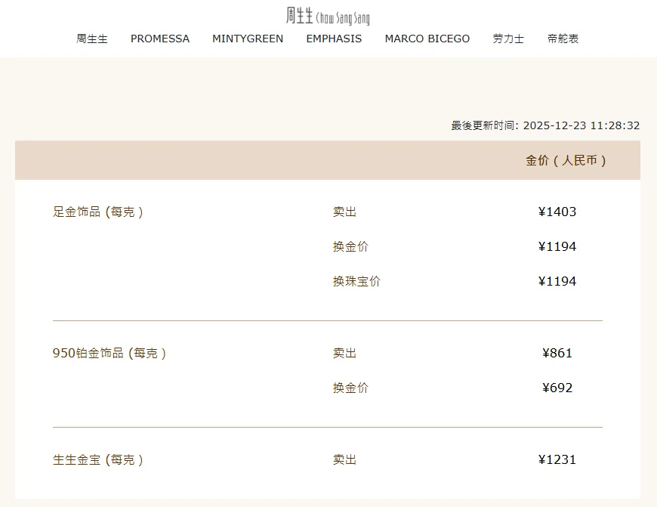657x507 pixels.
Task: Select the 950铂金饰品 (每克) row label
Action: (x=109, y=353)
